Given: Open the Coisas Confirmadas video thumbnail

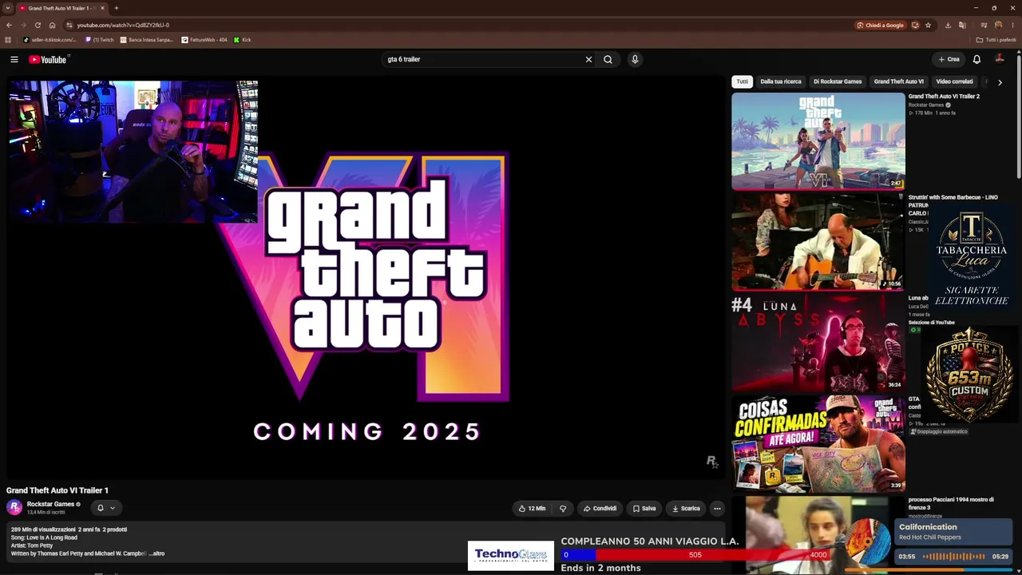Looking at the screenshot, I should tap(818, 443).
